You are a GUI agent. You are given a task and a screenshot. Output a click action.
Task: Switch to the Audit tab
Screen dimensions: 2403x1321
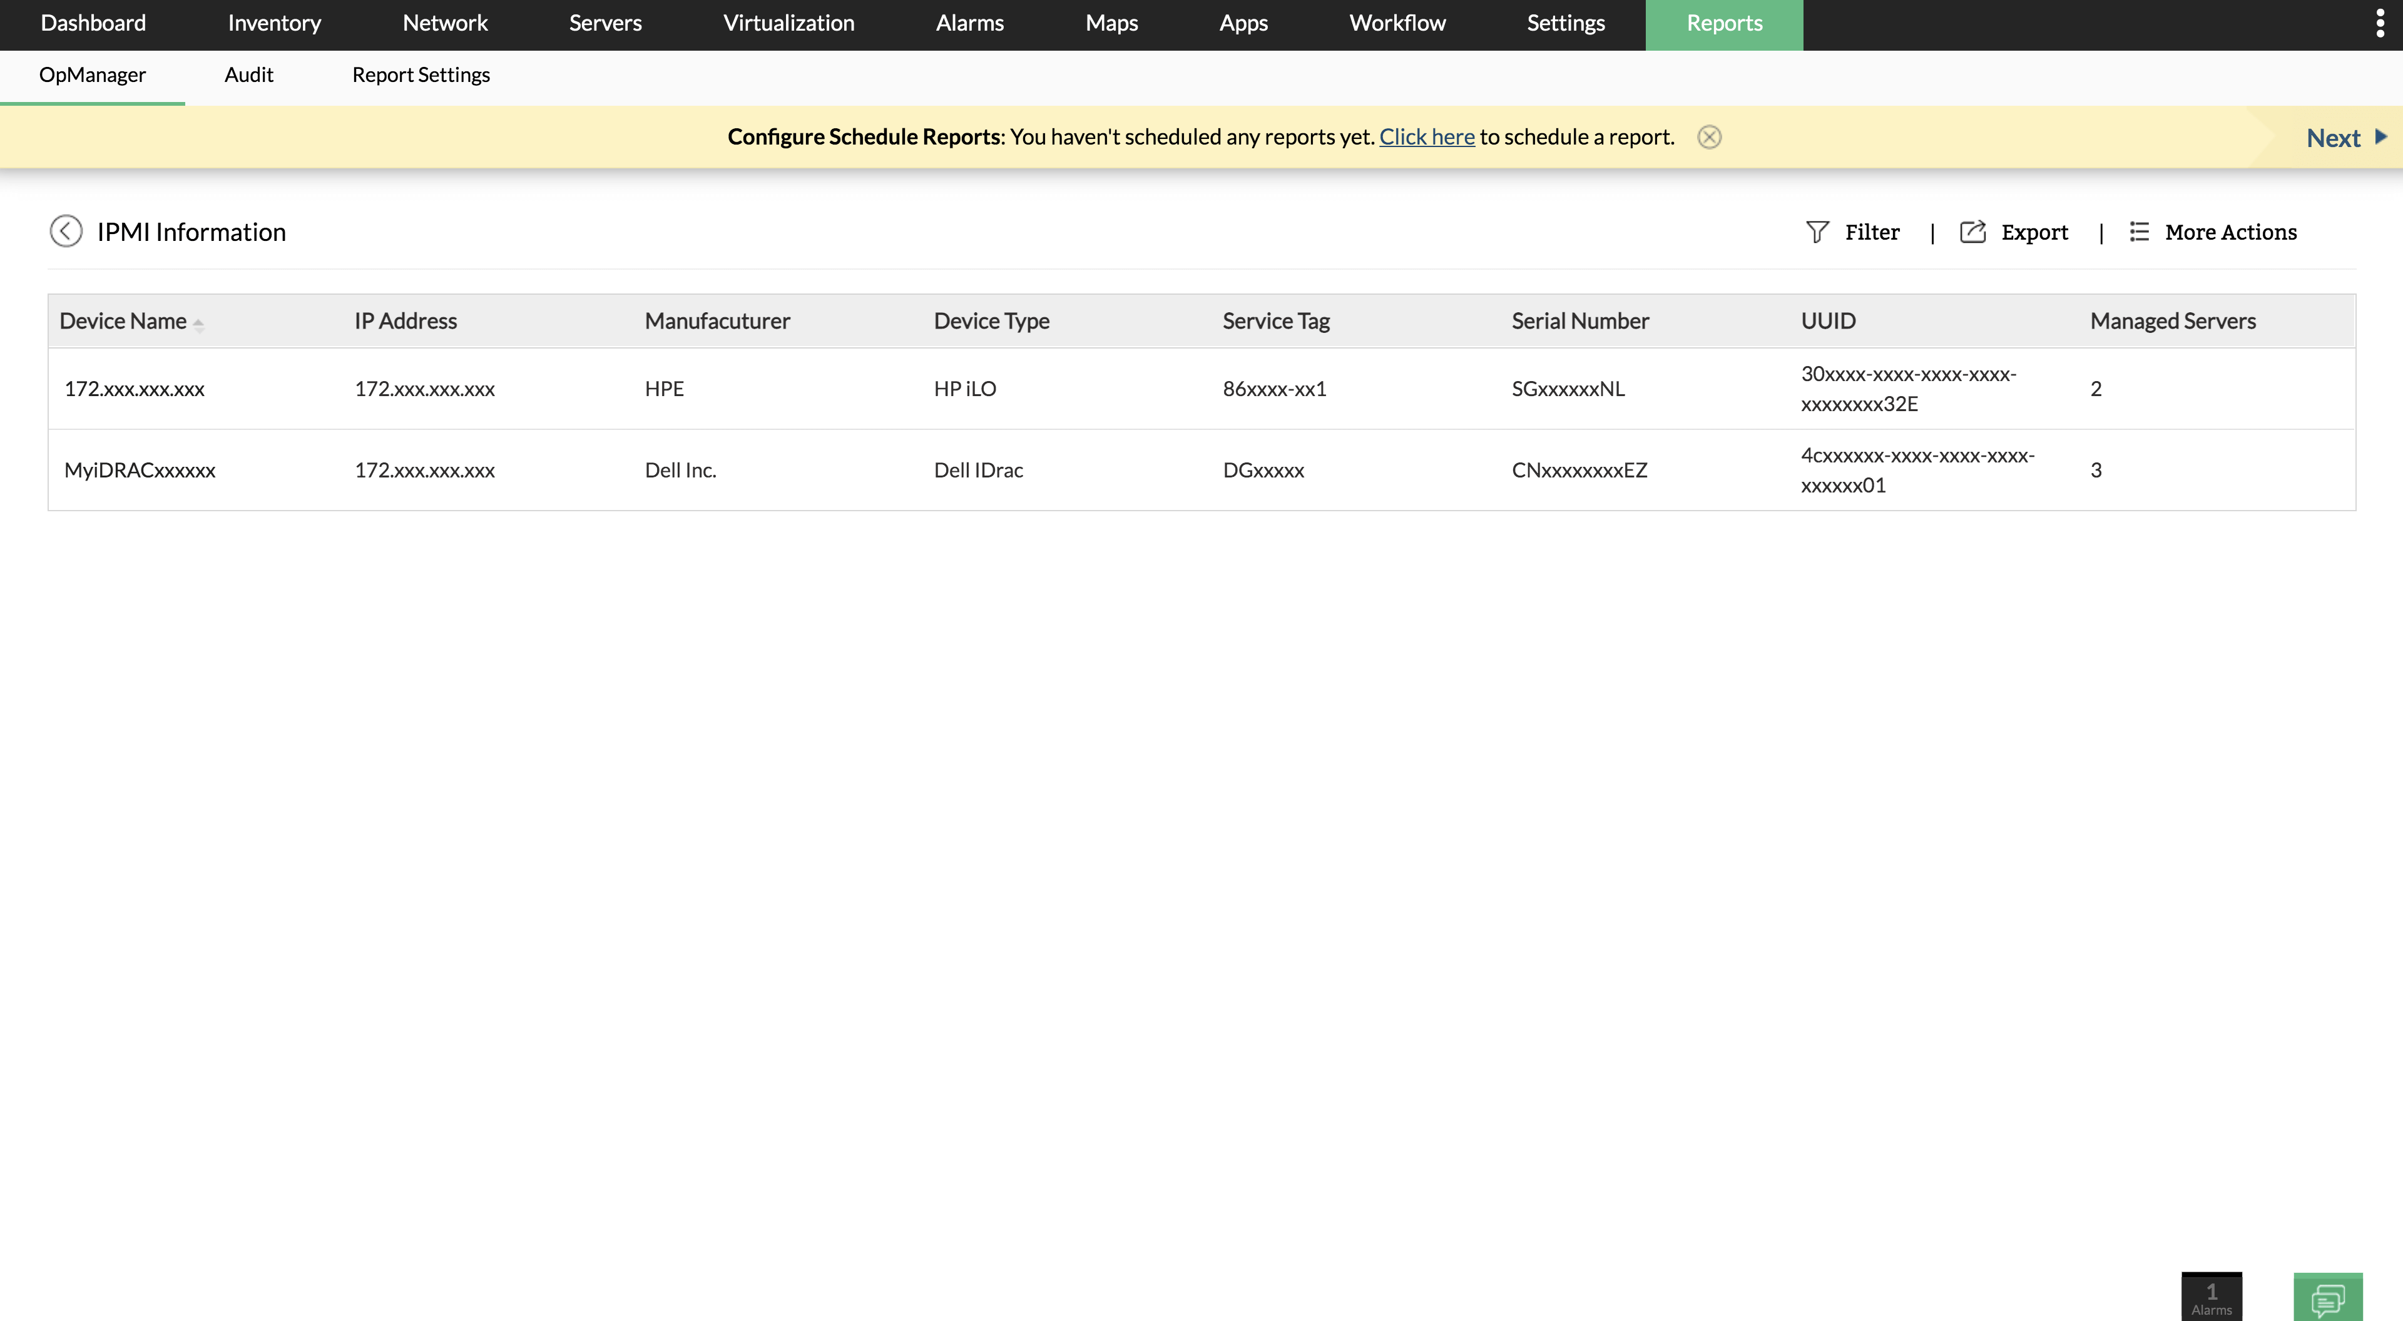click(x=248, y=74)
